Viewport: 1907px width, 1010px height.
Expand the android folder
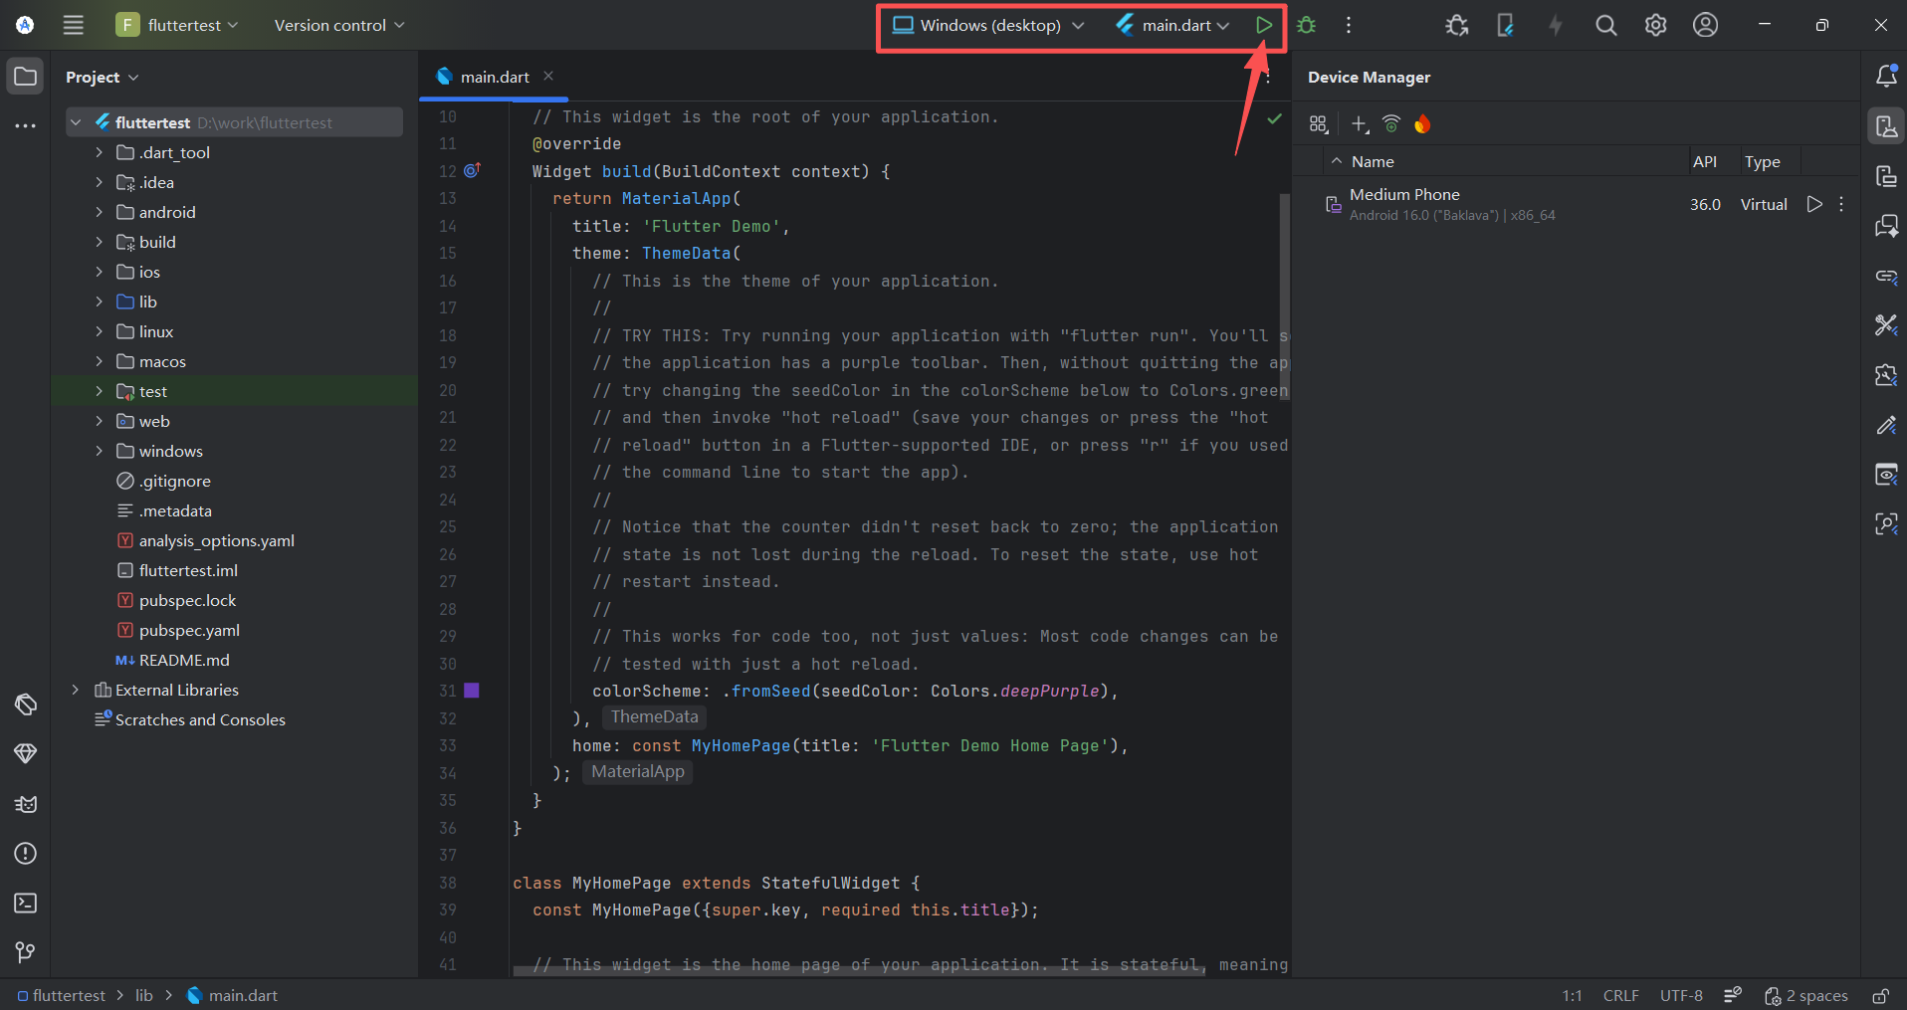[99, 212]
